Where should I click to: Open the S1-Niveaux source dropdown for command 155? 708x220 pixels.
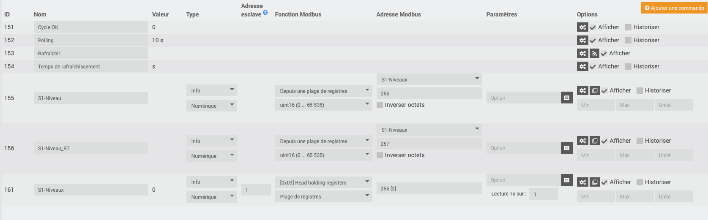pos(429,79)
